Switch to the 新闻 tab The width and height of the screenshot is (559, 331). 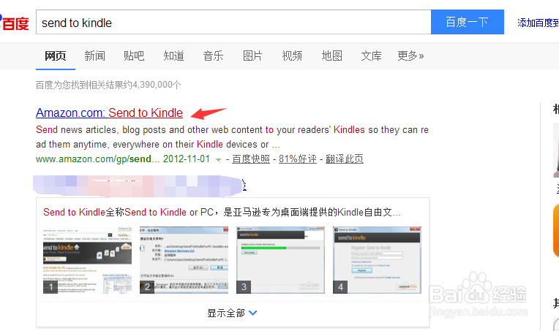[95, 56]
